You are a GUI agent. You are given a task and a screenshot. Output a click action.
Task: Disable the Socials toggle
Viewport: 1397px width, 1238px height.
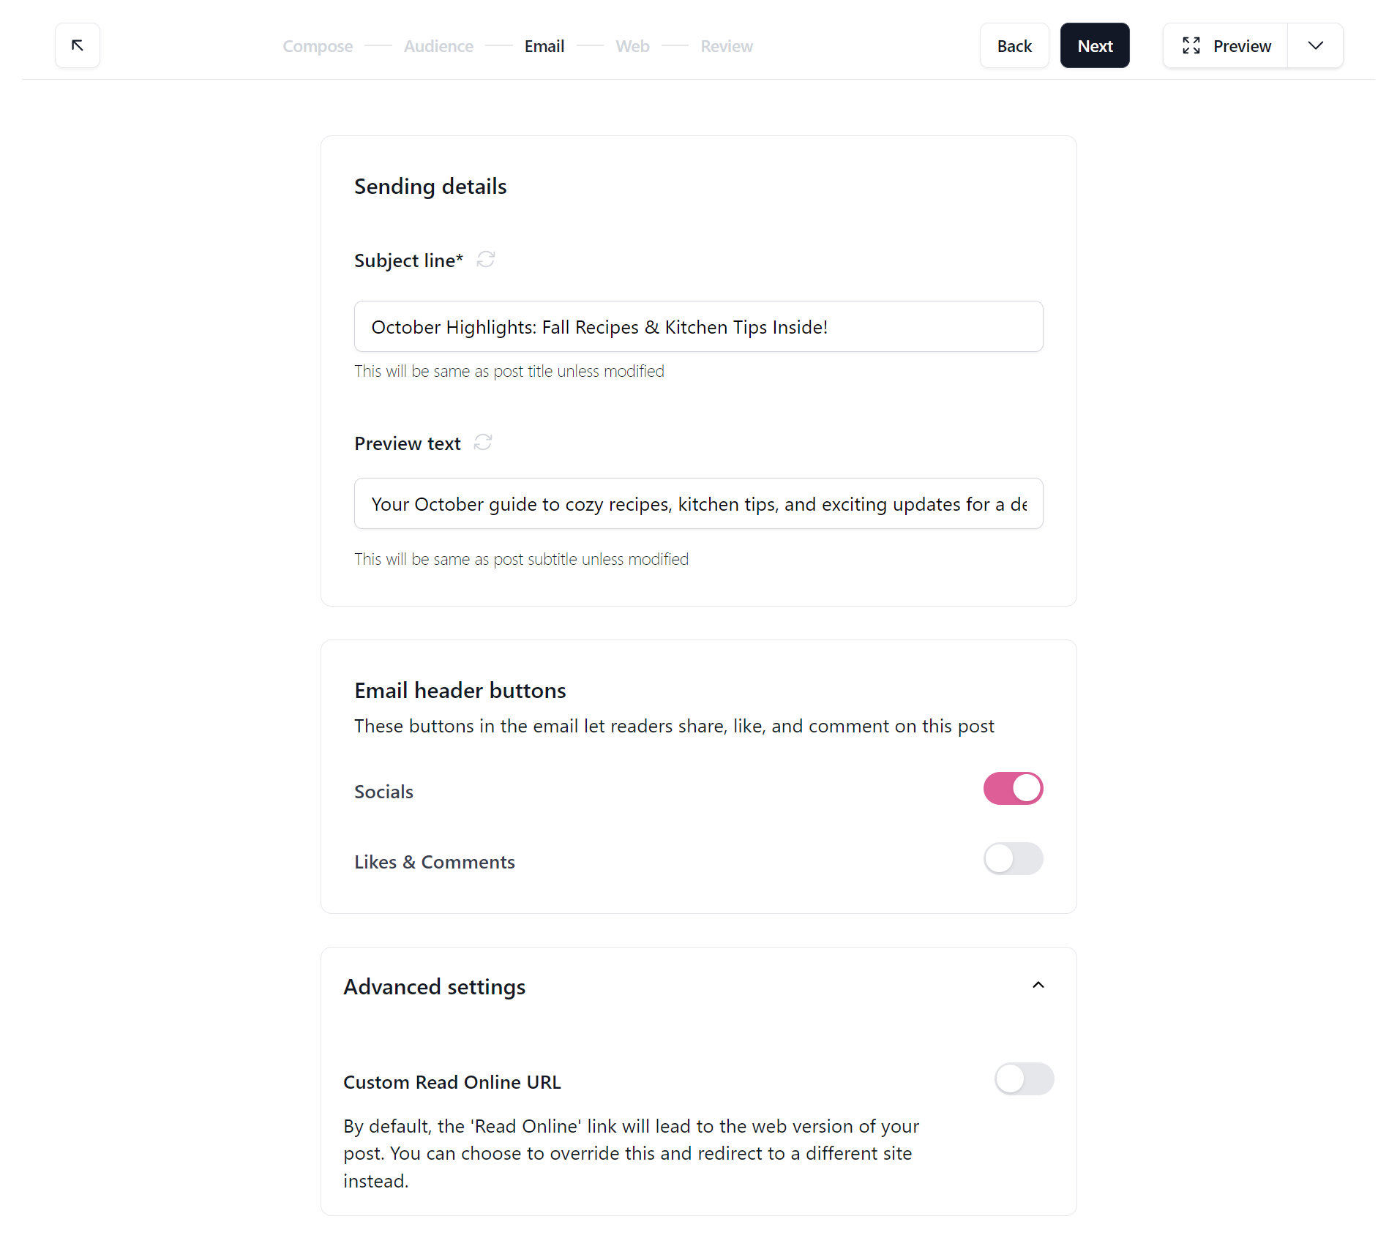tap(1012, 788)
